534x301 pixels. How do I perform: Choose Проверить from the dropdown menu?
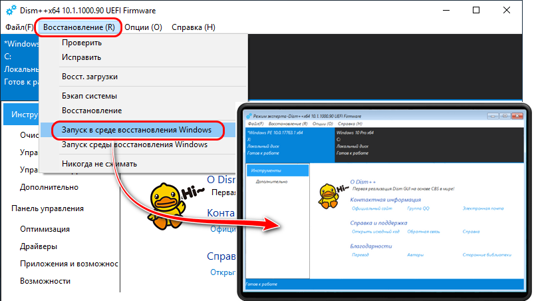click(82, 43)
